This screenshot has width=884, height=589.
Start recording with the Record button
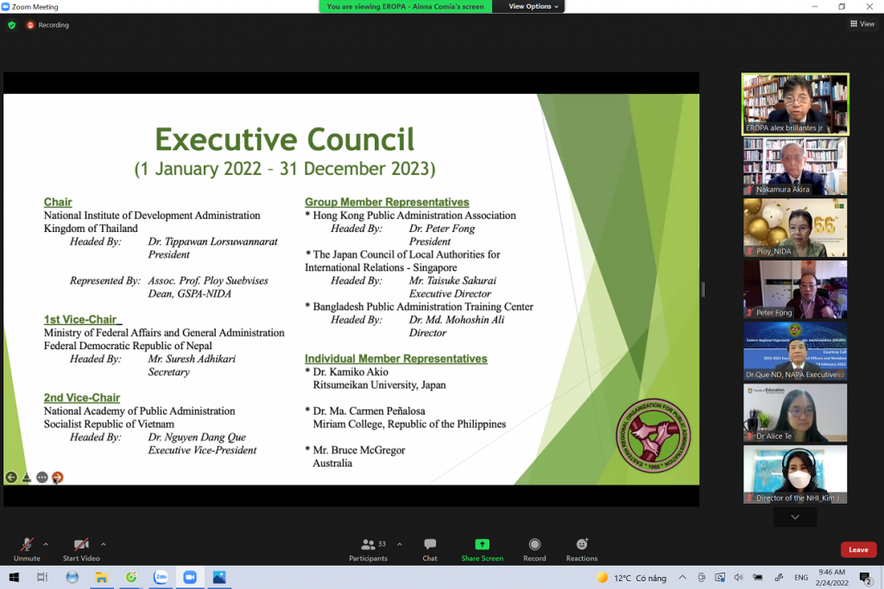tap(534, 549)
